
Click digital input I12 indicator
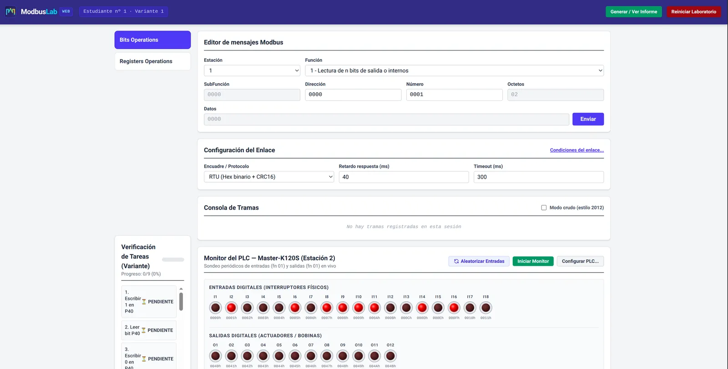tap(390, 308)
